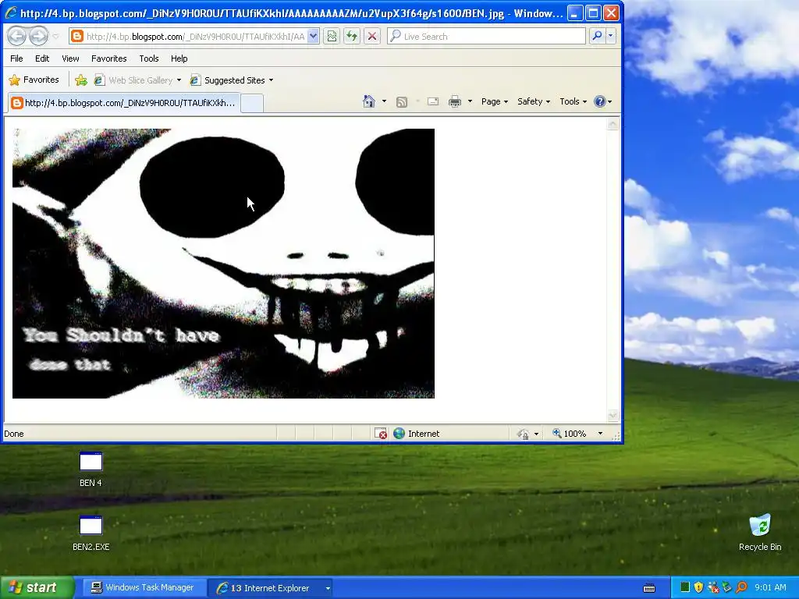Open the Help menu
799x599 pixels.
(179, 58)
